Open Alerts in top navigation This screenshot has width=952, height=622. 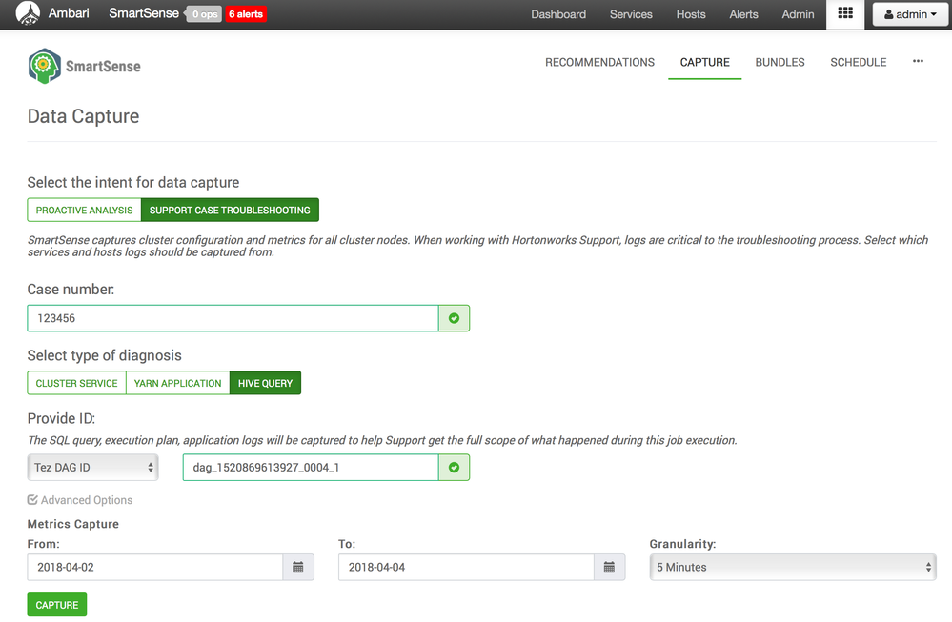(x=743, y=14)
